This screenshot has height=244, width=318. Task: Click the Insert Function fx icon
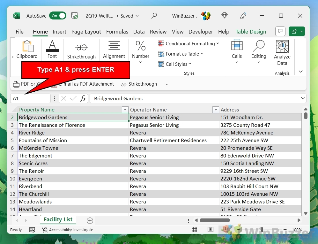[83, 98]
